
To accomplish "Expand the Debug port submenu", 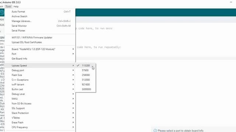I will tap(40, 70).
